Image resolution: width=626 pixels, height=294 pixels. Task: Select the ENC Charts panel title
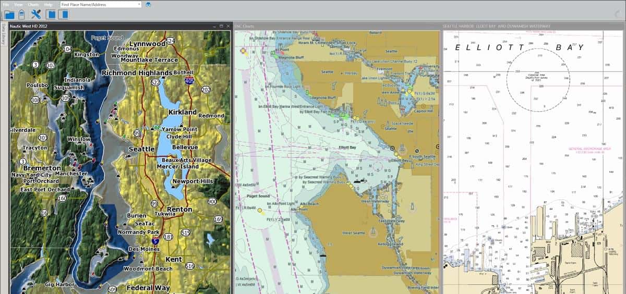pyautogui.click(x=245, y=26)
